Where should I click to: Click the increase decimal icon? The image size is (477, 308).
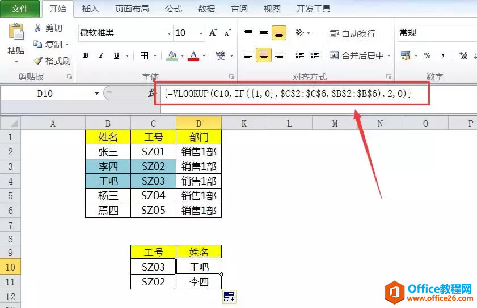[463, 55]
